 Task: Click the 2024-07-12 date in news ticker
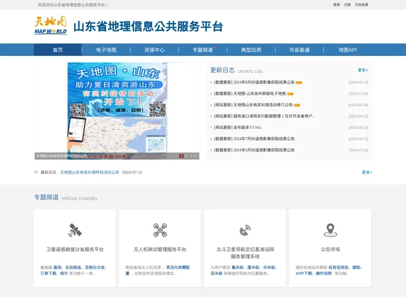[133, 172]
